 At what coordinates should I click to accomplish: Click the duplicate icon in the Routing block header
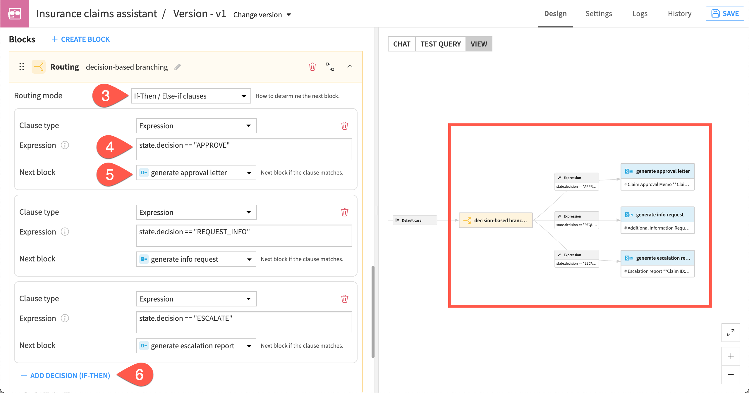click(x=330, y=67)
